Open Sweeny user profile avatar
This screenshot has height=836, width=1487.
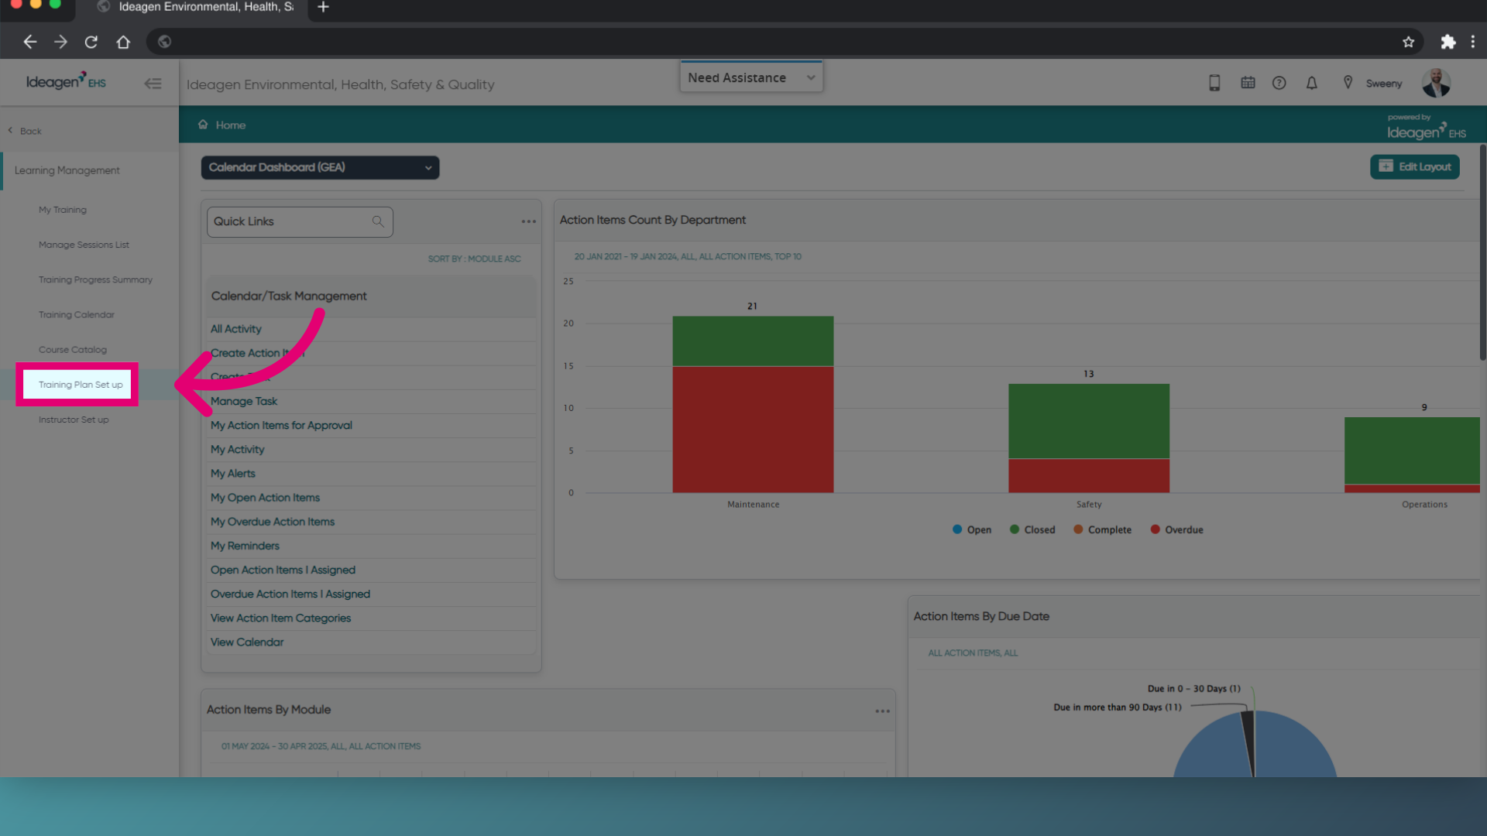pyautogui.click(x=1436, y=83)
